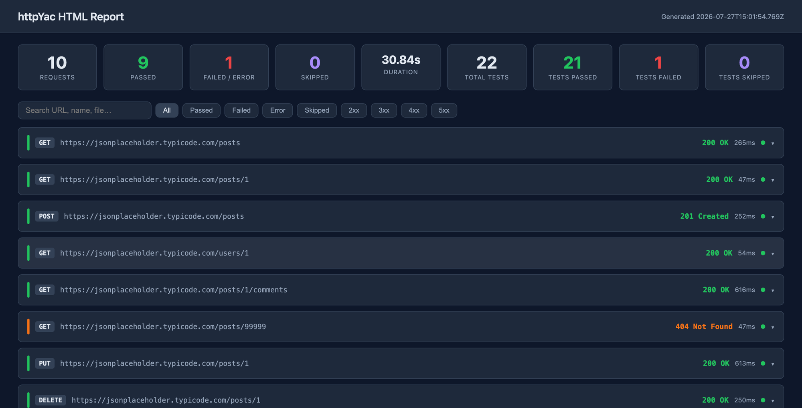
Task: Click the GET badge on 47ms /posts/1 row
Action: coord(45,179)
